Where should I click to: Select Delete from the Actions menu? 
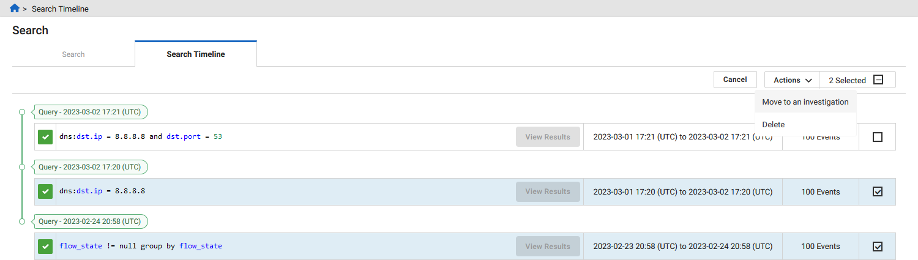pyautogui.click(x=774, y=125)
